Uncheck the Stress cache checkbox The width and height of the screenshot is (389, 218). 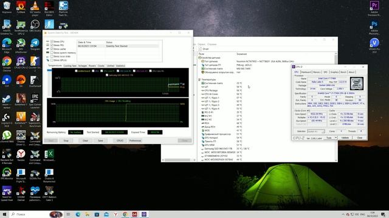52,49
